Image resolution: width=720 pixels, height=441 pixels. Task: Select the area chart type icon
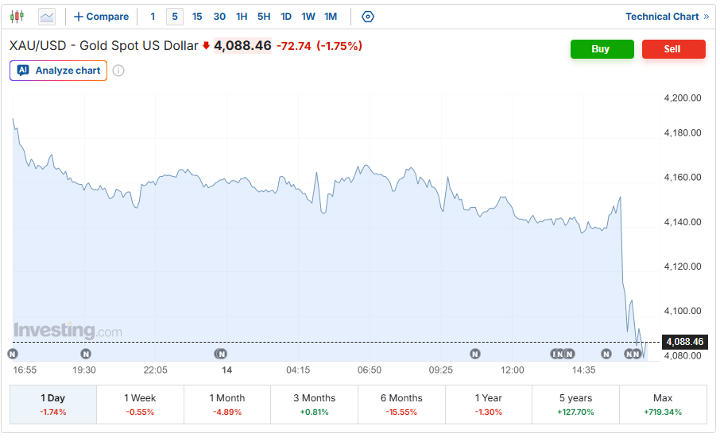(47, 17)
